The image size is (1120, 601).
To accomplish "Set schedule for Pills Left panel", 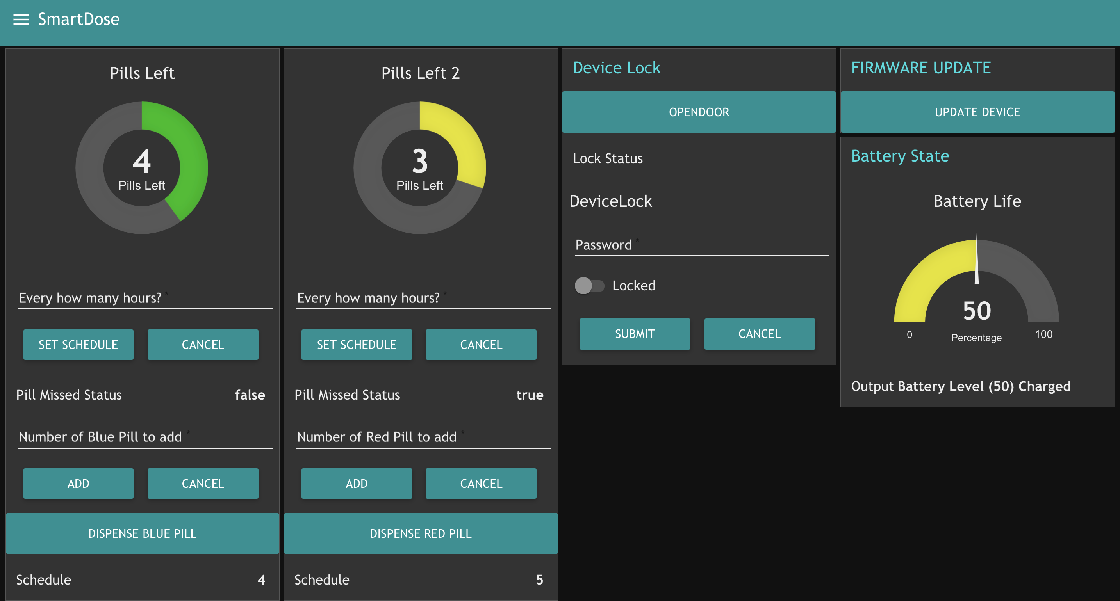I will point(78,345).
